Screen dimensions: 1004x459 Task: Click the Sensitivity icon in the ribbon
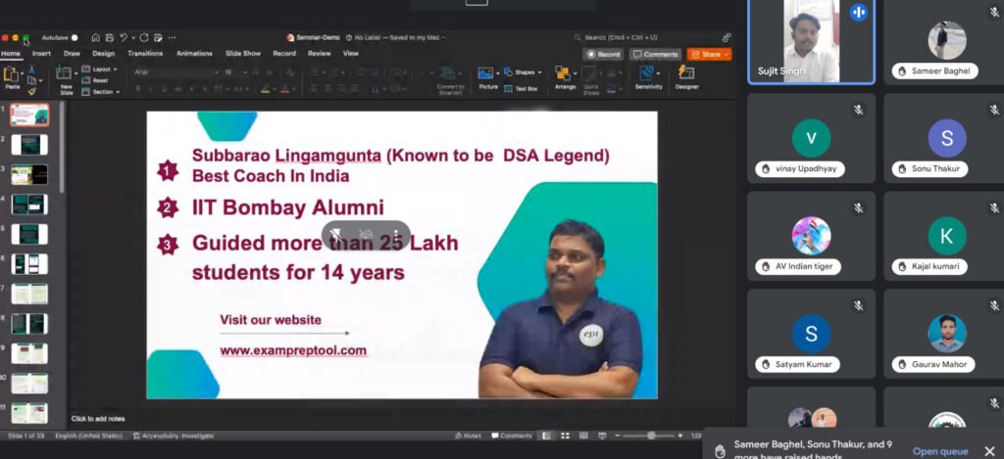pyautogui.click(x=647, y=72)
